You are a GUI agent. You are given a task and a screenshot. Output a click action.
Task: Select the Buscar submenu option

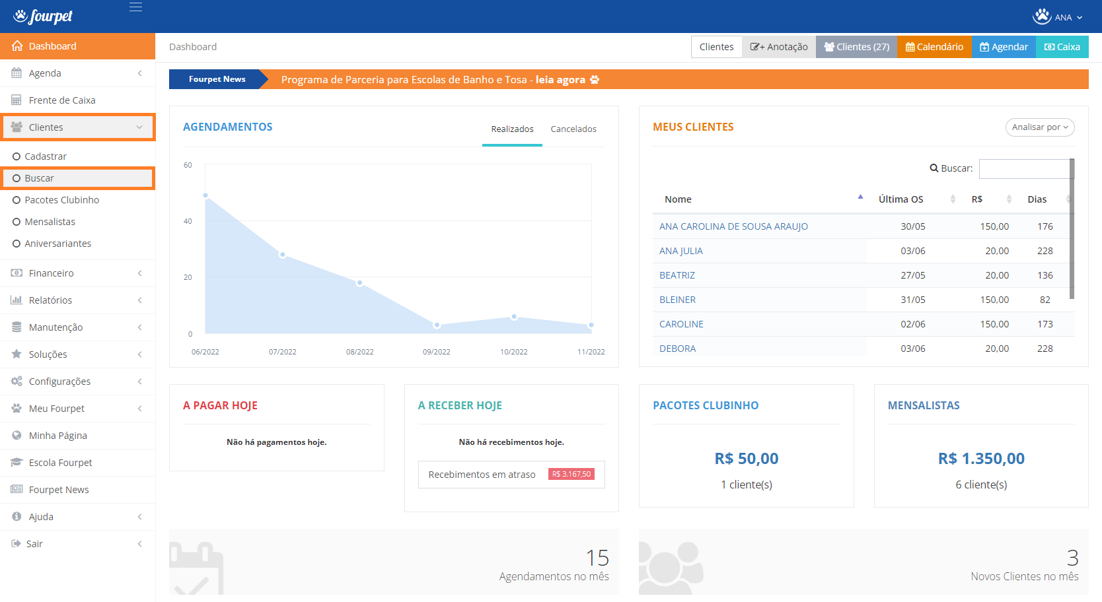point(78,178)
